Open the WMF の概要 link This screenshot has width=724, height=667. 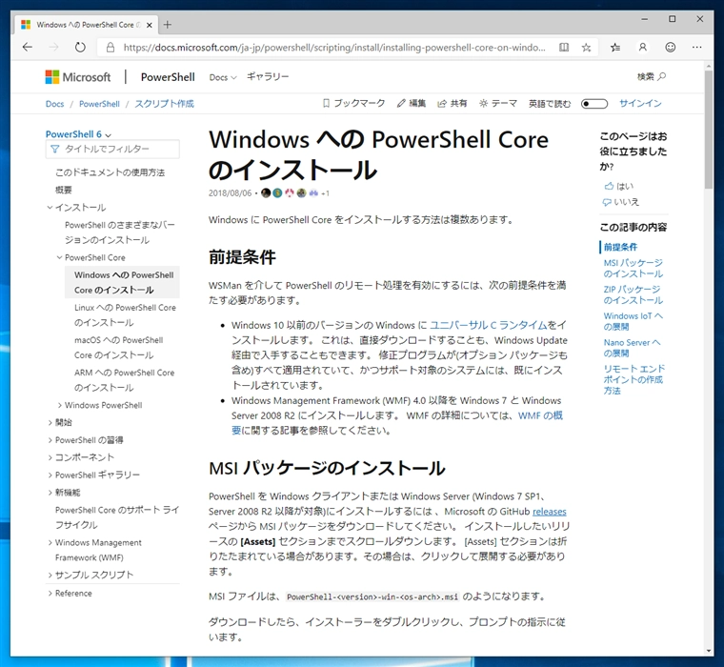[540, 415]
